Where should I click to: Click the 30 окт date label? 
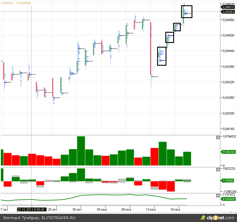77,209
